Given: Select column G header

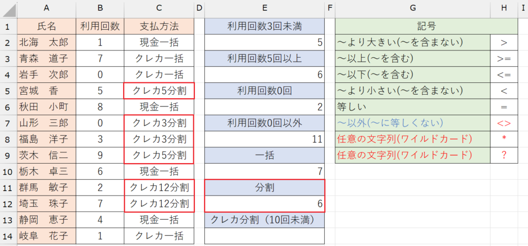Looking at the screenshot, I should tap(412, 9).
